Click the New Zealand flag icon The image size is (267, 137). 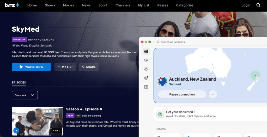(x=162, y=81)
